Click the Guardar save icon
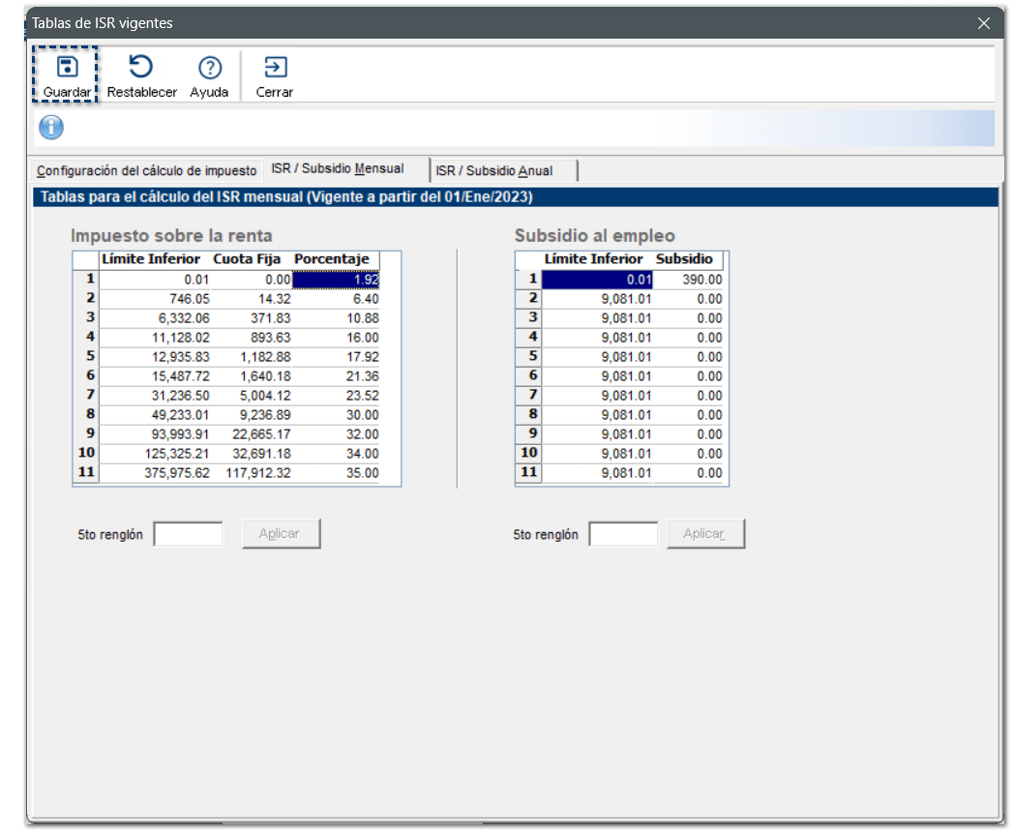Image resolution: width=1013 pixels, height=833 pixels. [x=66, y=68]
